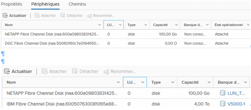Select the Périphériques tab
The height and width of the screenshot is (110, 251).
pyautogui.click(x=45, y=4)
